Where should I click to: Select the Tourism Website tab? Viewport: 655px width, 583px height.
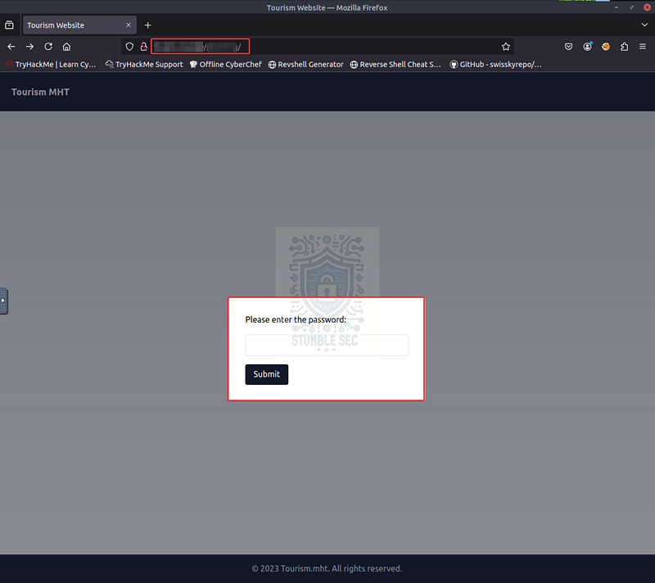(79, 25)
